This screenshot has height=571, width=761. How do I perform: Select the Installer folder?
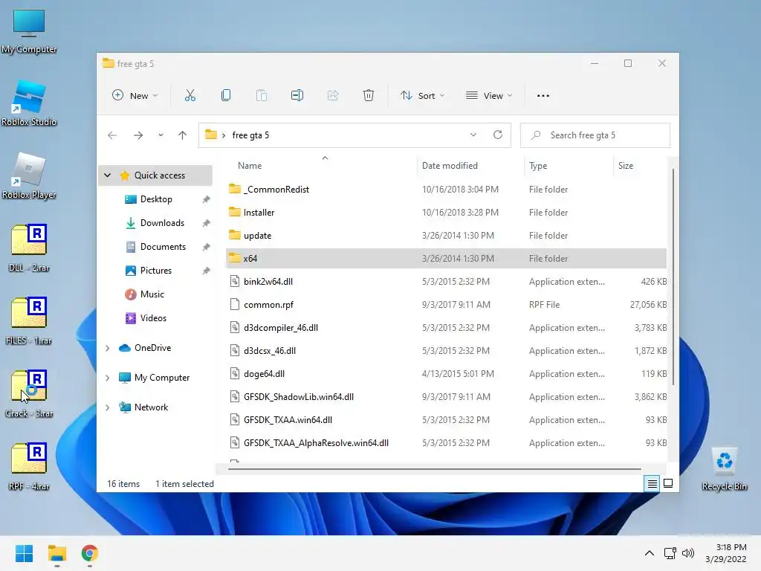click(x=446, y=212)
